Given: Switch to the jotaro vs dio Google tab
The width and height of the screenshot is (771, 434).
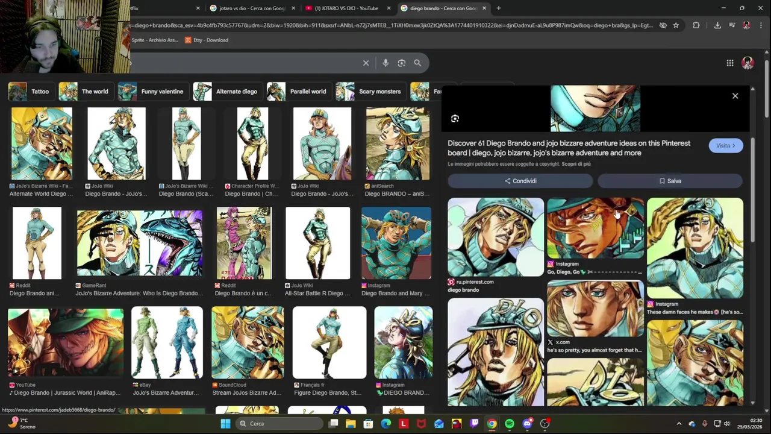Looking at the screenshot, I should point(252,8).
